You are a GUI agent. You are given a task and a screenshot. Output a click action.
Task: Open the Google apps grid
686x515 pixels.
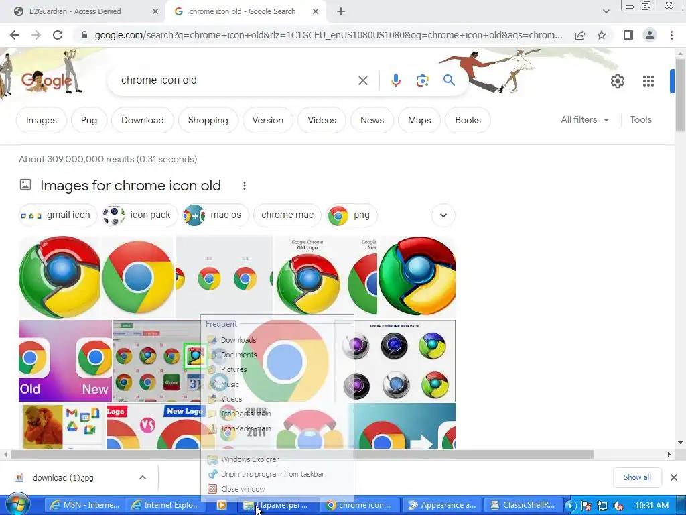pos(648,81)
